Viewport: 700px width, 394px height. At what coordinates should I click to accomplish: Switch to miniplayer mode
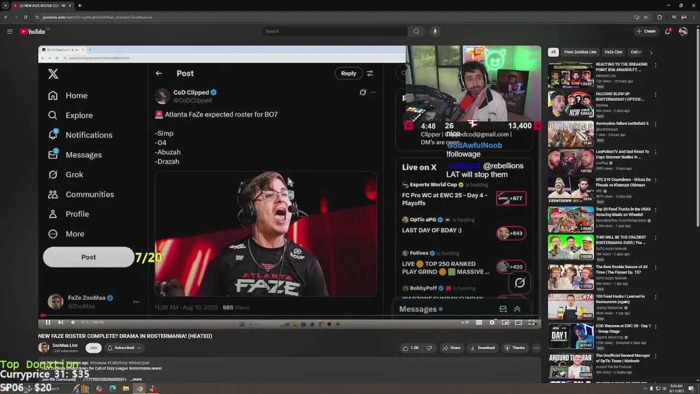(x=505, y=322)
